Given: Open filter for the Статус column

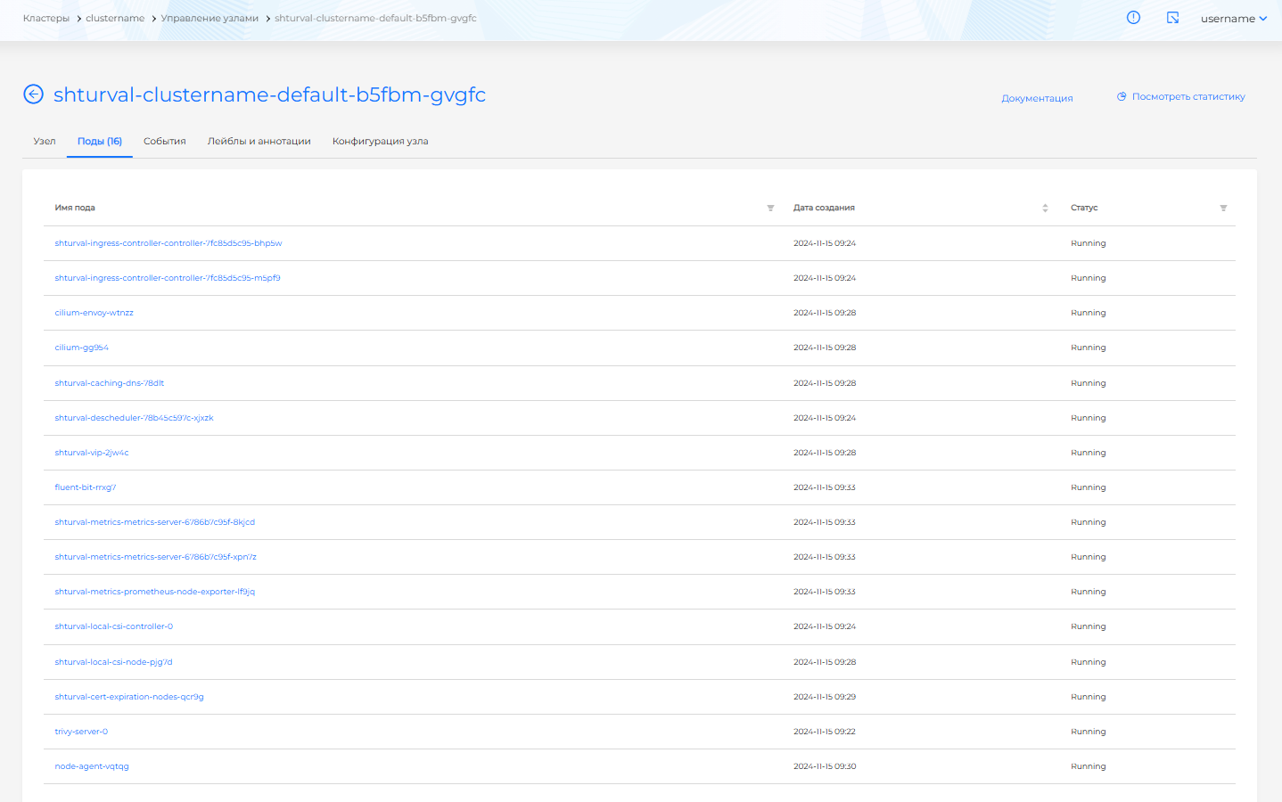Looking at the screenshot, I should coord(1223,209).
